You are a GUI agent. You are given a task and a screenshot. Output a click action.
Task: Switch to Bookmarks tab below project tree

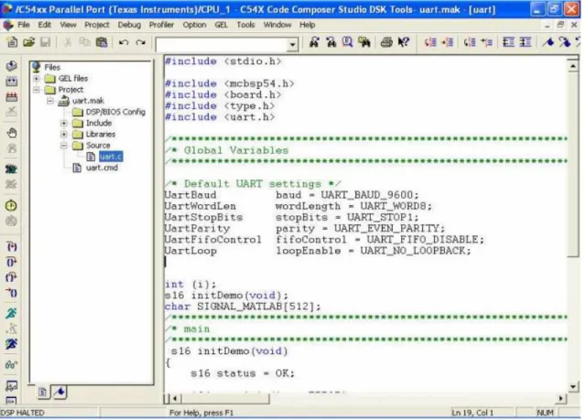coord(60,392)
